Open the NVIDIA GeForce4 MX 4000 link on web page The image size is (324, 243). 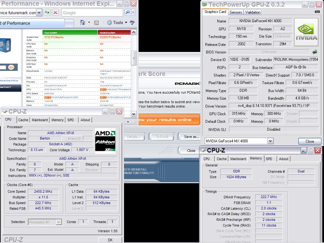point(65,97)
